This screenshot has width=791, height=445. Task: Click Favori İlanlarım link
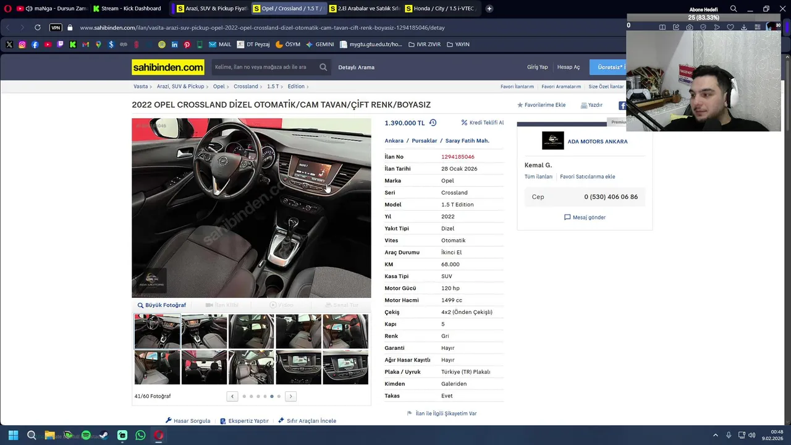point(517,87)
